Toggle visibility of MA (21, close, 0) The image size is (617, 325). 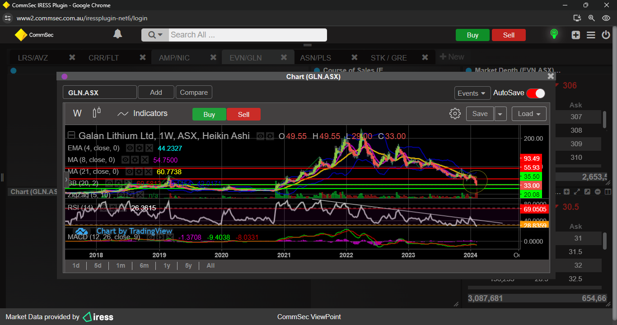[129, 172]
